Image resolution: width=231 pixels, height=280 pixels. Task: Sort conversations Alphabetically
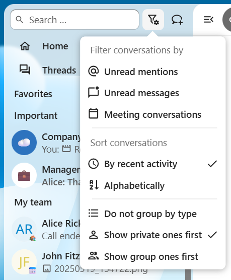153,185
